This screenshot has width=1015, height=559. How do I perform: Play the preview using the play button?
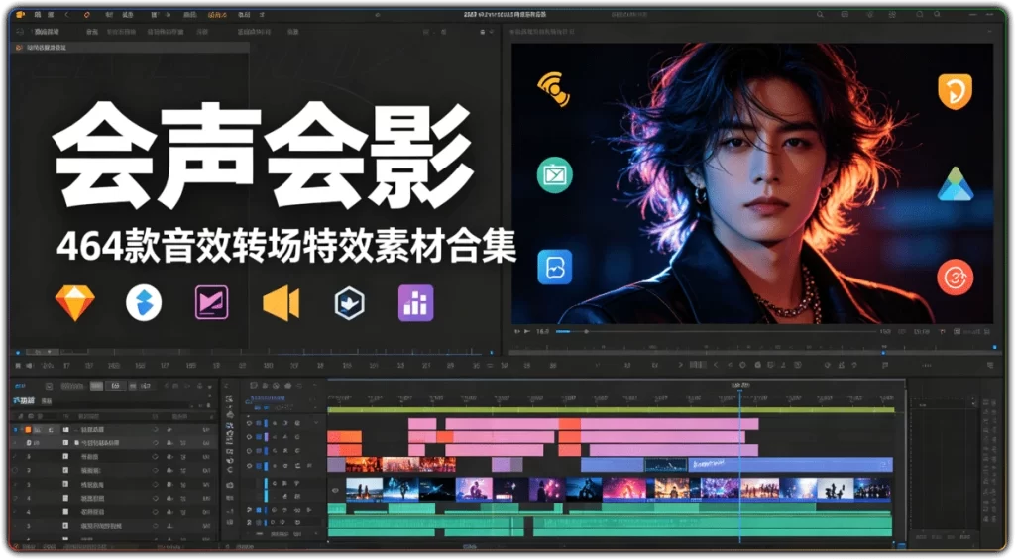point(527,331)
